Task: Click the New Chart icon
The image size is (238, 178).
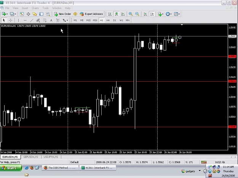Action: click(x=3, y=14)
